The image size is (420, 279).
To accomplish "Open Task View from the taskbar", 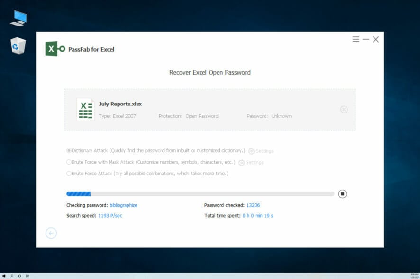I will pyautogui.click(x=27, y=276).
